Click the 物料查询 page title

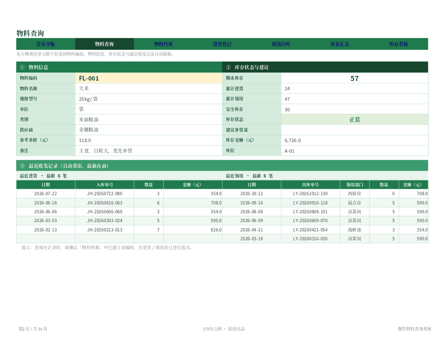pos(30,33)
